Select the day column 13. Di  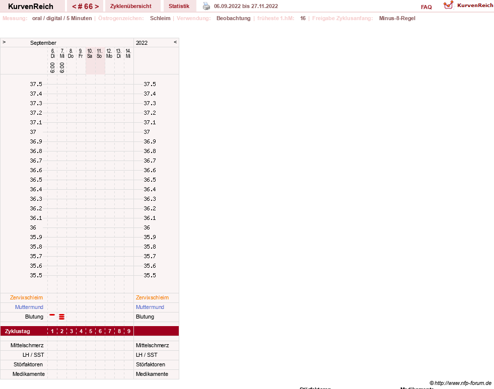coord(118,53)
